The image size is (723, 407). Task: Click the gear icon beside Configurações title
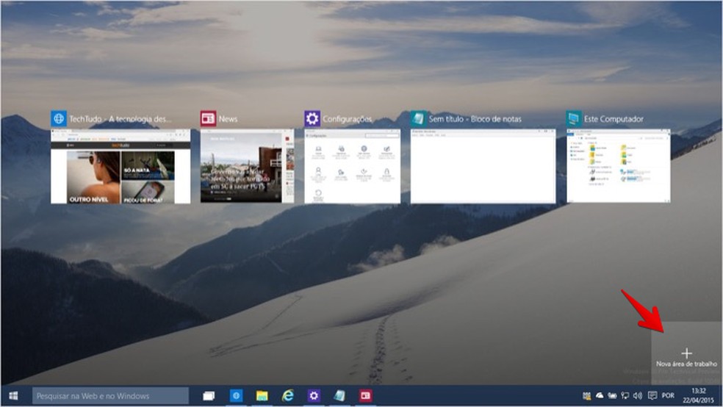coord(312,118)
